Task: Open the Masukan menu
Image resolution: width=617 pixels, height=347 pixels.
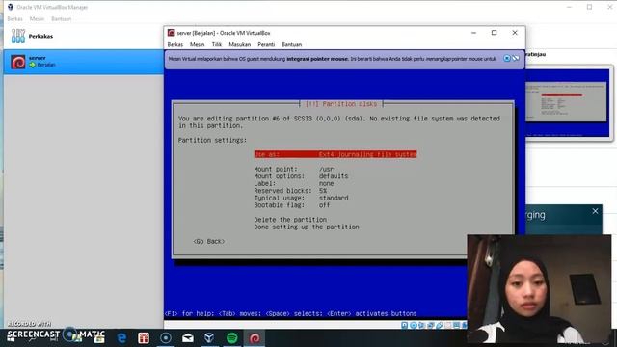Action: [240, 44]
